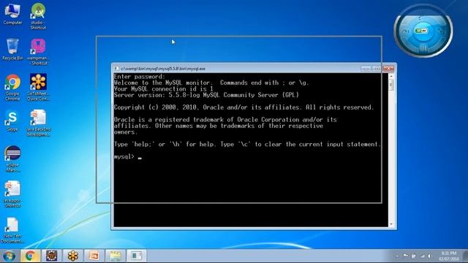Select the Recycle Bin icon

12,49
